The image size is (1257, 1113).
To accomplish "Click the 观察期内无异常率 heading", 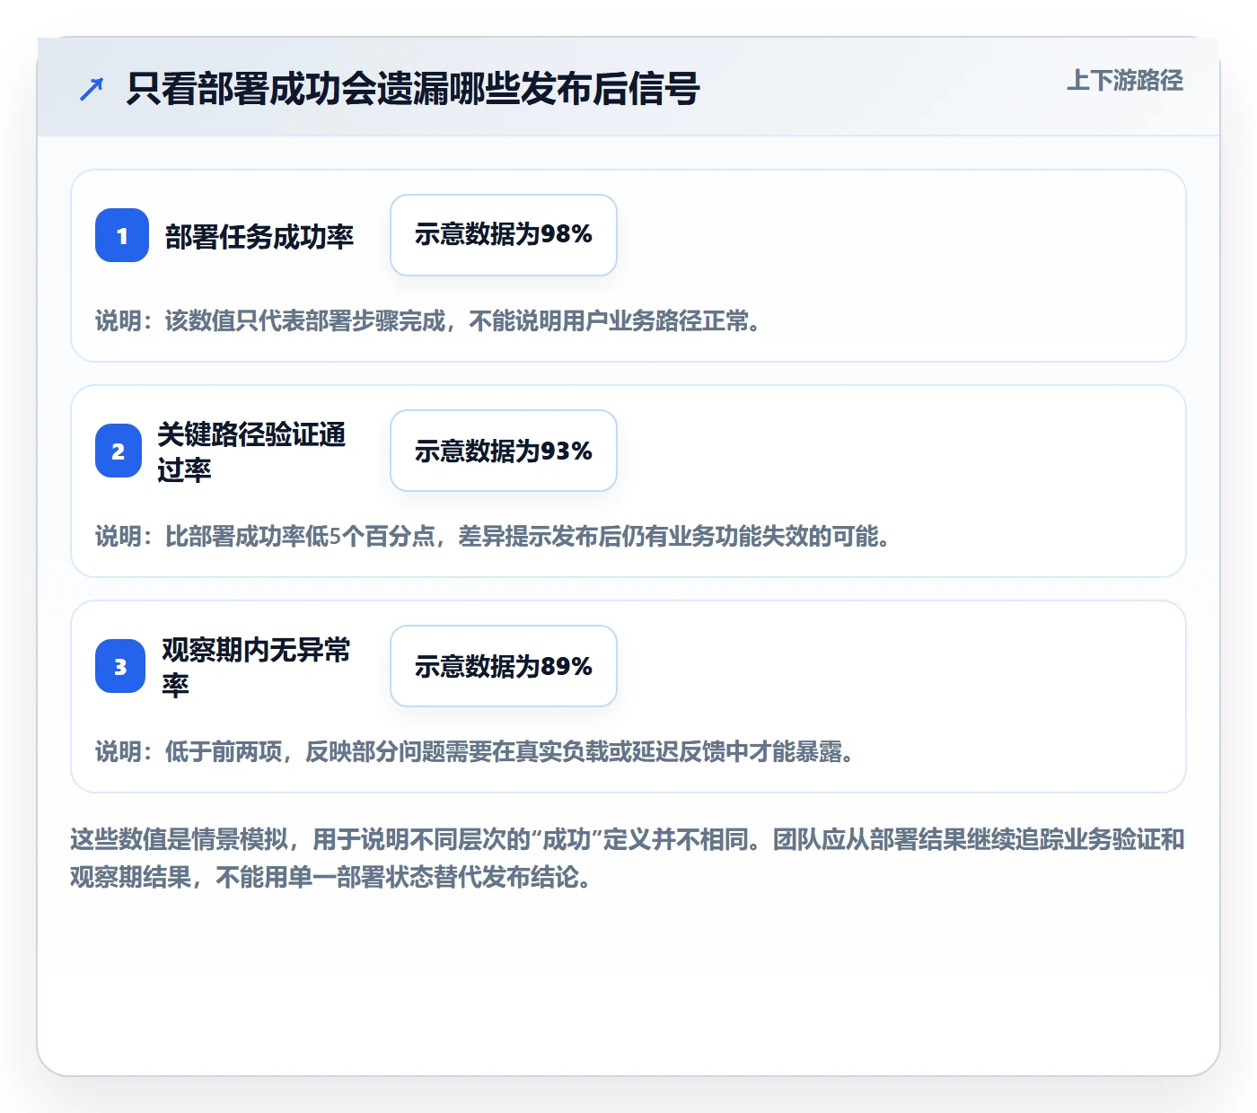I will (x=257, y=667).
